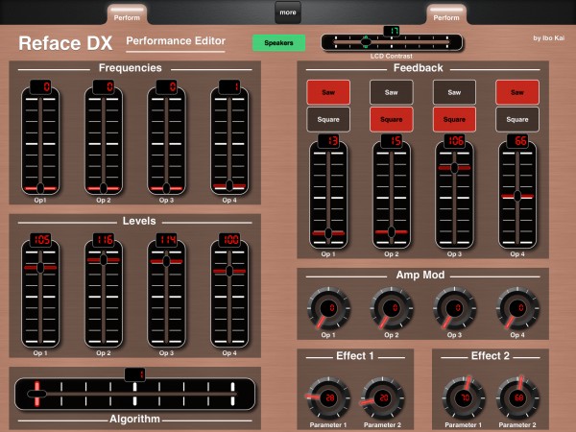Click the Feedback Op 3 value display 106

[454, 141]
